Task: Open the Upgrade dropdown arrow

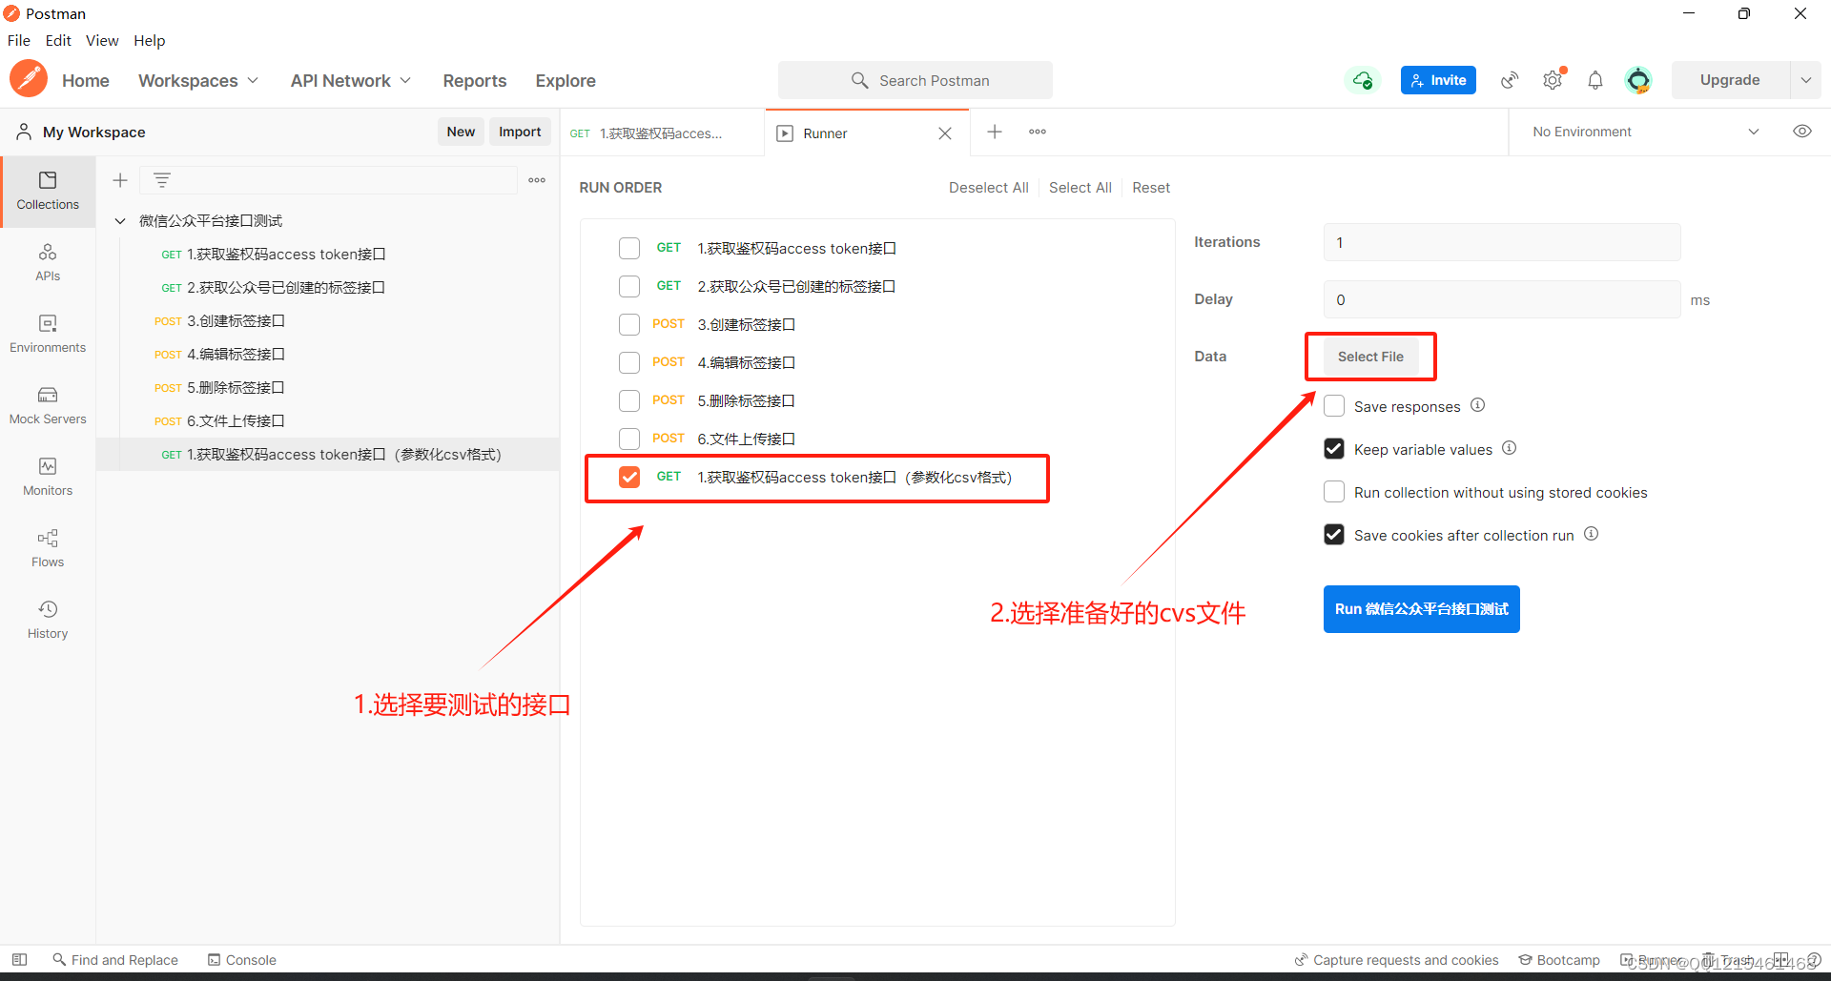Action: point(1805,80)
